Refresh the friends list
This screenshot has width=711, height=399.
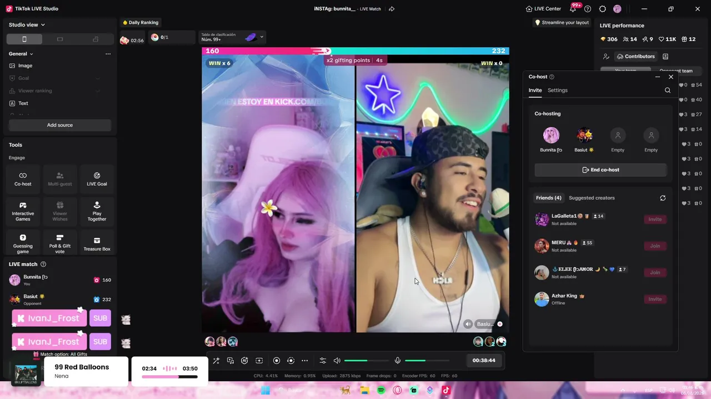coord(663,198)
